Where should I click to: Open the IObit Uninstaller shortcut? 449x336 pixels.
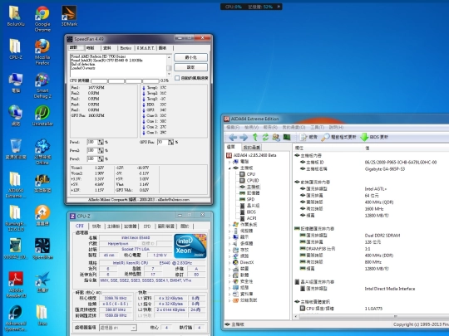coord(42,115)
